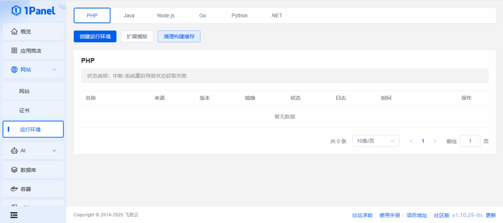
Task: Open the 应用商店 grid icon
Action: click(14, 50)
